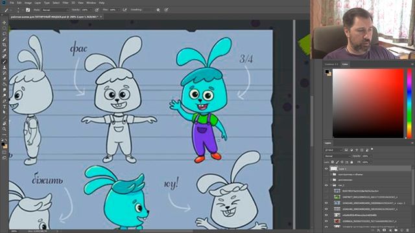This screenshot has width=415, height=233.
Task: Click the Layers panel tab
Action: click(x=328, y=143)
